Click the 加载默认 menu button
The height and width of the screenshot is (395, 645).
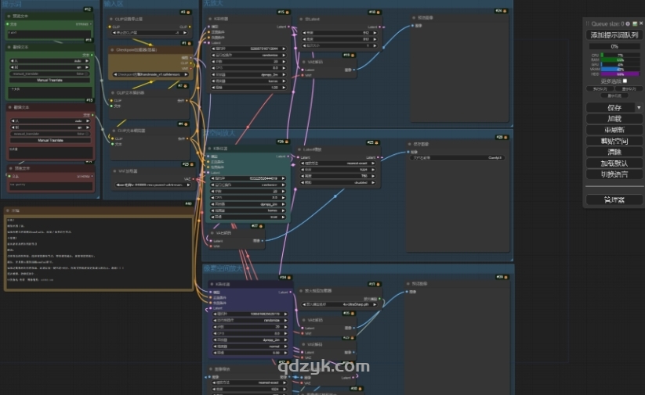click(x=614, y=163)
